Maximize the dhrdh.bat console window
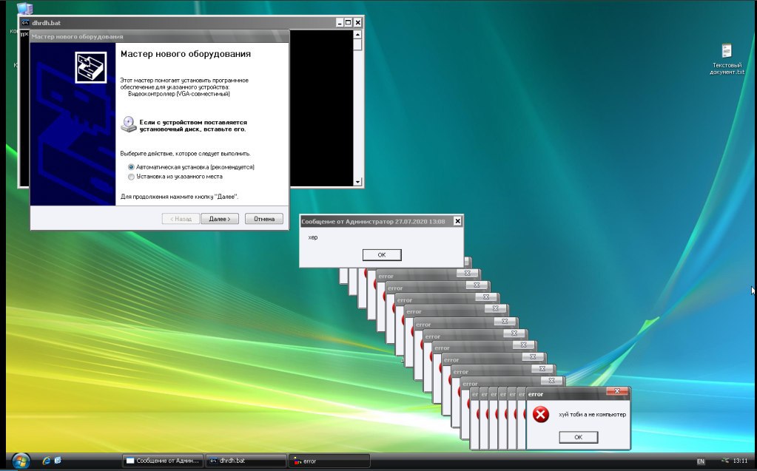The height and width of the screenshot is (471, 757). (x=348, y=23)
